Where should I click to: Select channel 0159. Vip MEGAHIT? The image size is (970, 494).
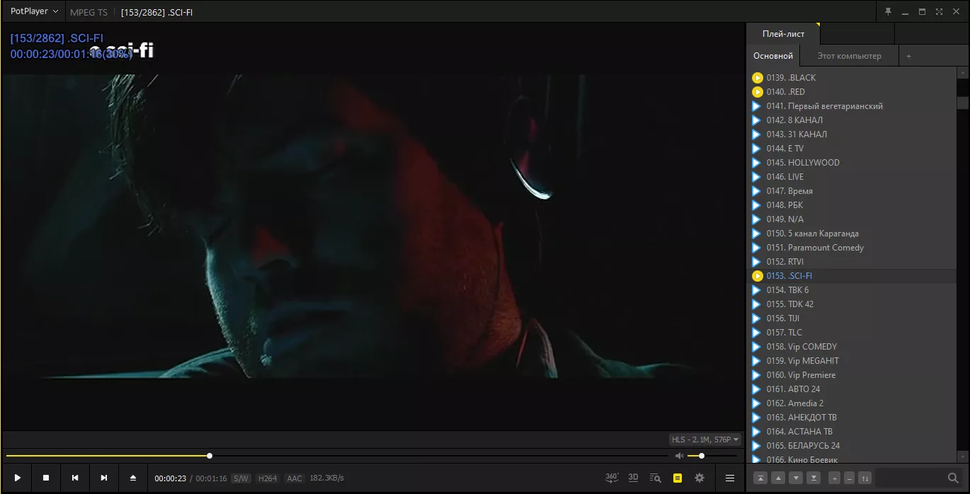[x=852, y=361]
